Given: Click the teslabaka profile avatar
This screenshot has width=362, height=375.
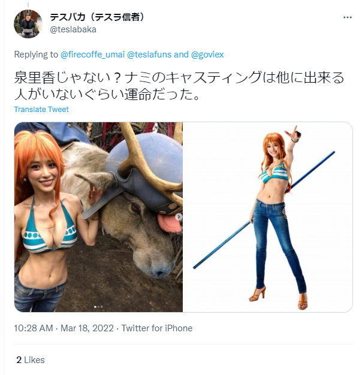Looking at the screenshot, I should point(28,24).
